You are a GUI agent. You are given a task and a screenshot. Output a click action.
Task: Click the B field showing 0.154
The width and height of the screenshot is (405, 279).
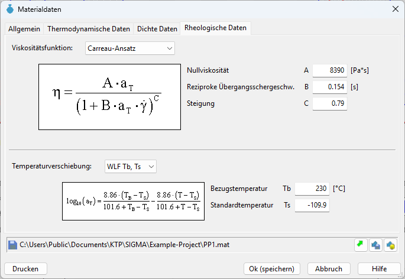click(329, 87)
